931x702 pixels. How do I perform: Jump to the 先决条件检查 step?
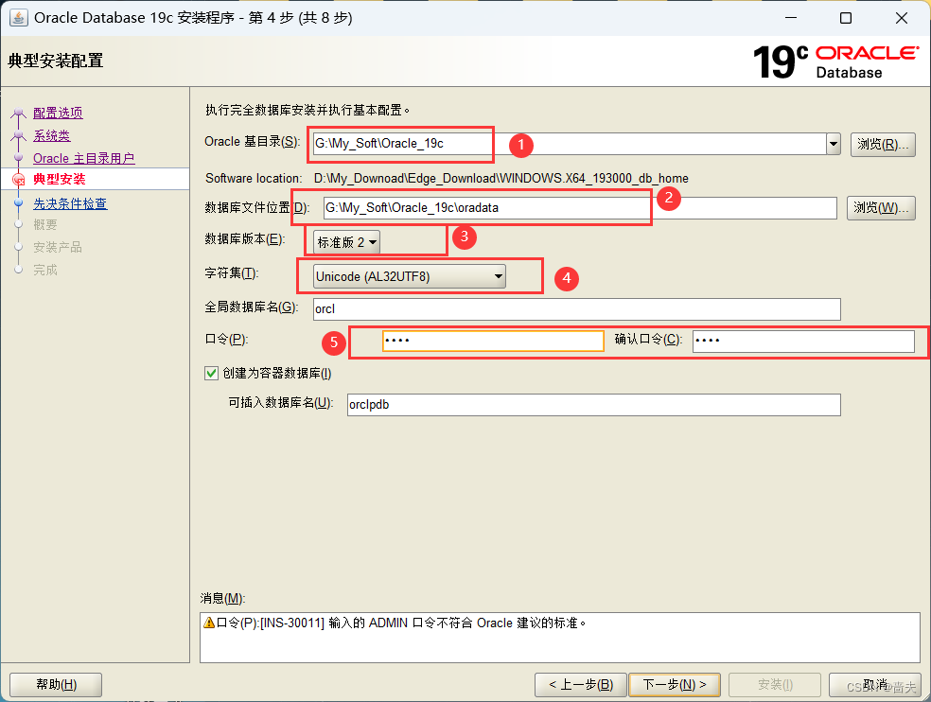coord(70,203)
